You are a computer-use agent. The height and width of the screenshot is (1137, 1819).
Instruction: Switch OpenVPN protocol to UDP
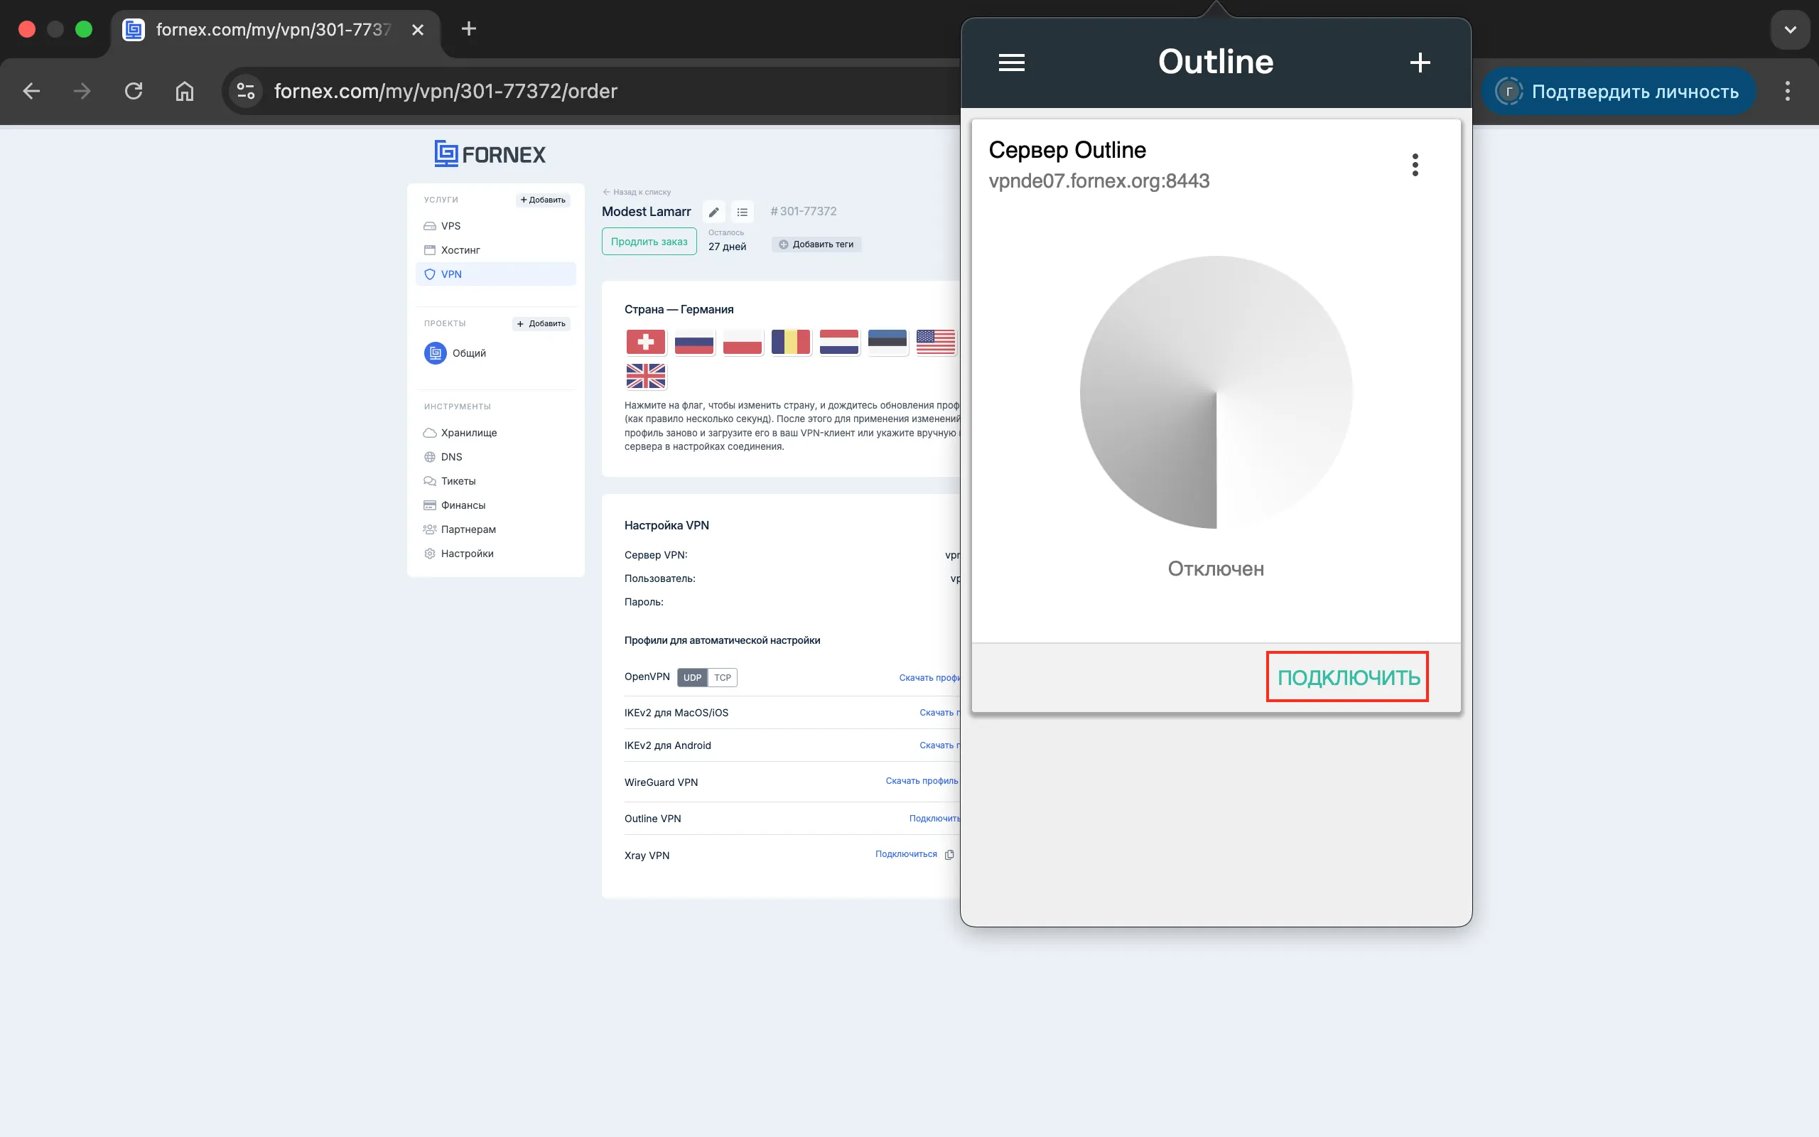[x=692, y=677]
